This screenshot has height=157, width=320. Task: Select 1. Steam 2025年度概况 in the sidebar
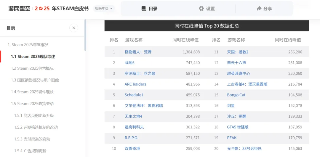(28, 45)
